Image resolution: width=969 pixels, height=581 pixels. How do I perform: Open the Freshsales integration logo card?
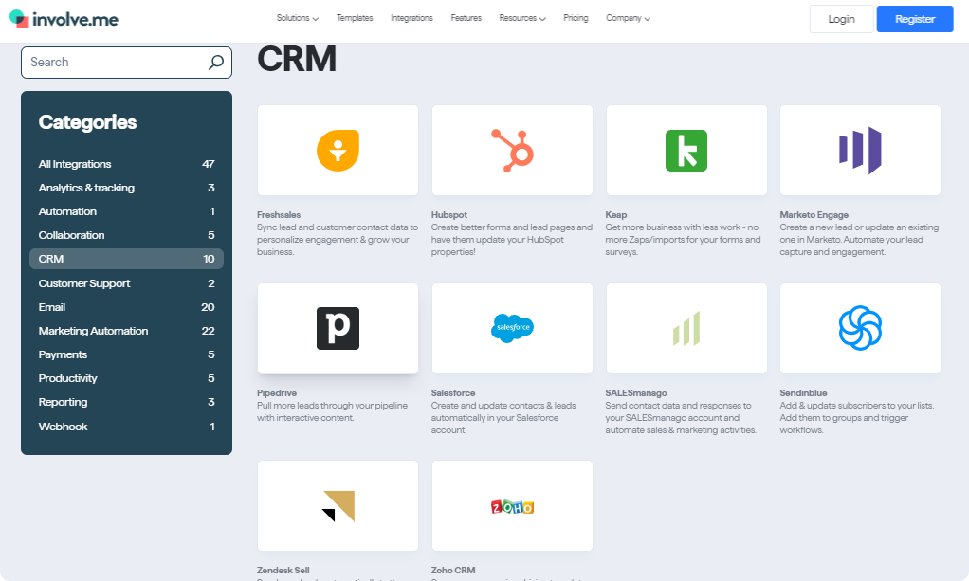click(x=338, y=150)
